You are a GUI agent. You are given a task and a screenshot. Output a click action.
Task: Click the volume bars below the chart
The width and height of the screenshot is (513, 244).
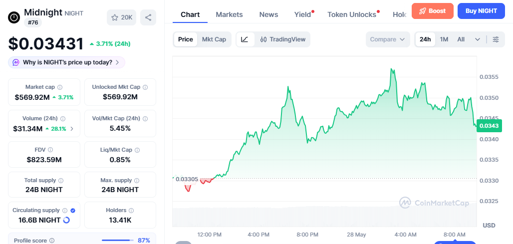pos(324,217)
